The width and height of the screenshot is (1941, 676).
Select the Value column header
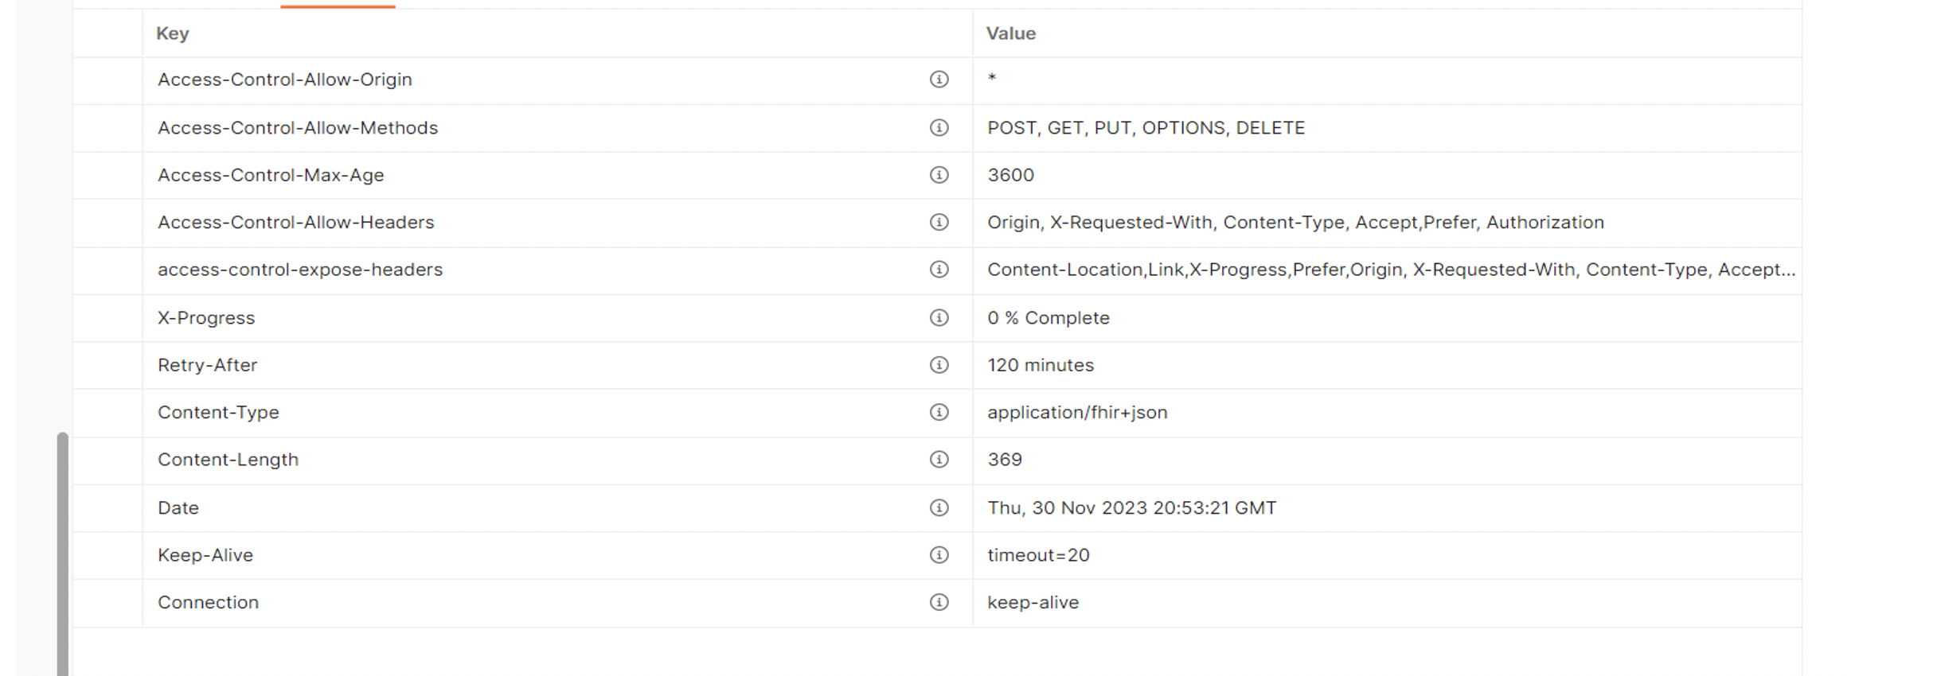tap(1010, 33)
